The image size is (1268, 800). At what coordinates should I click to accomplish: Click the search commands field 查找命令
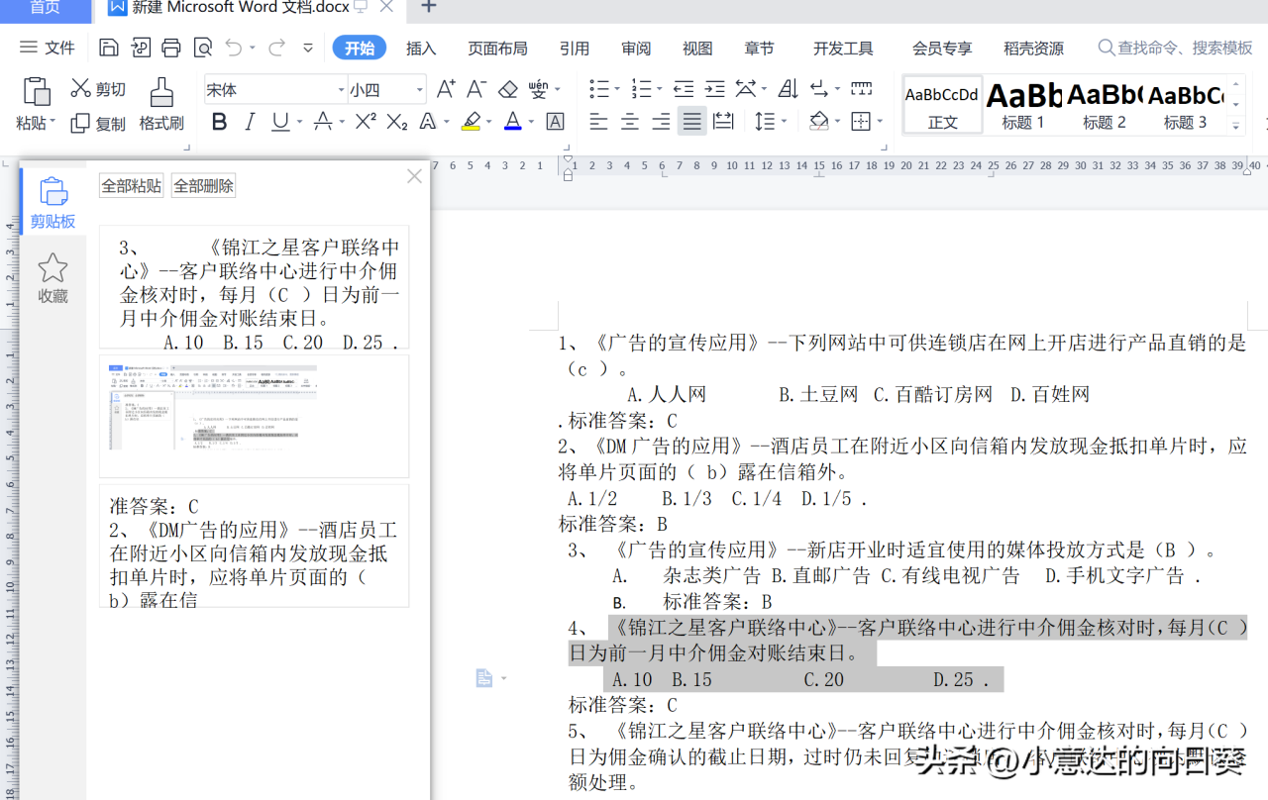pos(1175,48)
